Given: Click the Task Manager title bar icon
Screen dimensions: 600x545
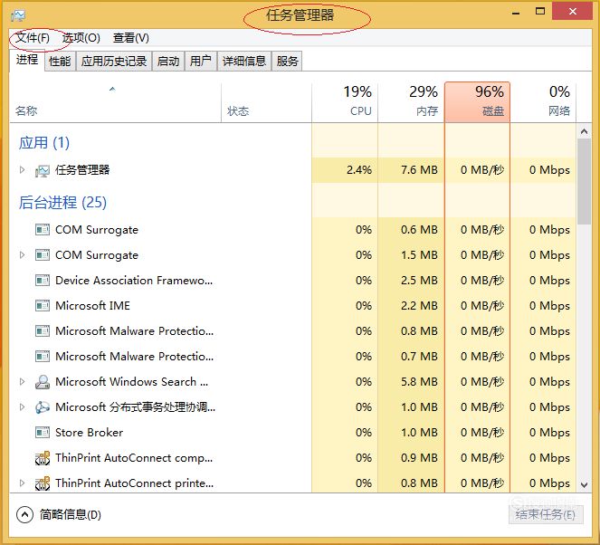Looking at the screenshot, I should (17, 15).
